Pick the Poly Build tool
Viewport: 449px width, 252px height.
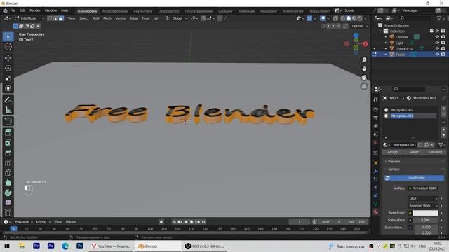(8, 183)
